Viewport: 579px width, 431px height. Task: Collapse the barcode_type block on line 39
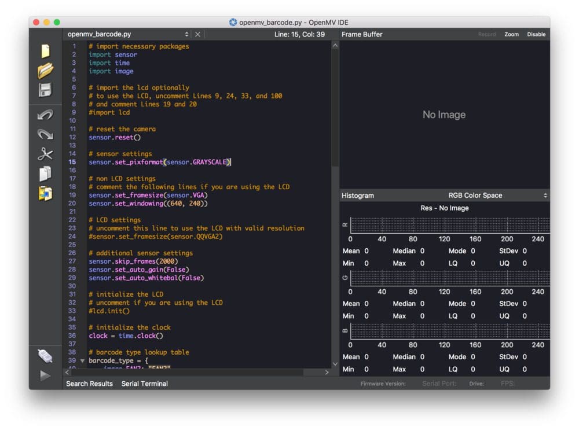pos(82,360)
